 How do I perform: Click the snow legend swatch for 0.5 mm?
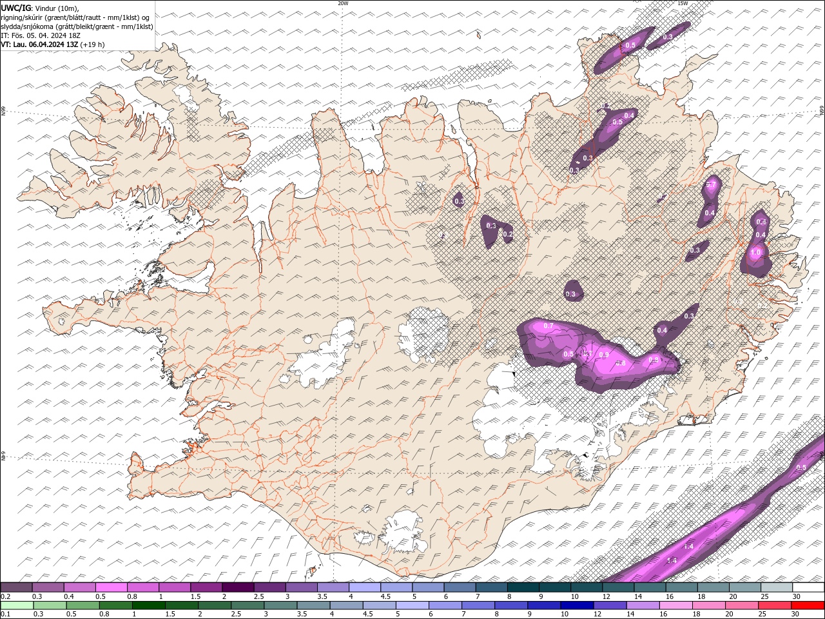tap(111, 587)
